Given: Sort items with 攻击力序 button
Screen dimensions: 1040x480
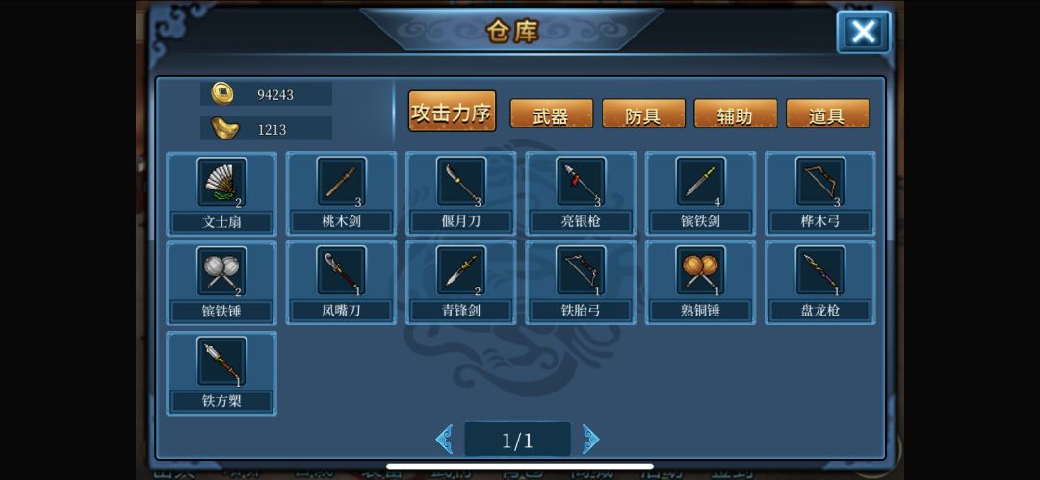Looking at the screenshot, I should pos(453,112).
